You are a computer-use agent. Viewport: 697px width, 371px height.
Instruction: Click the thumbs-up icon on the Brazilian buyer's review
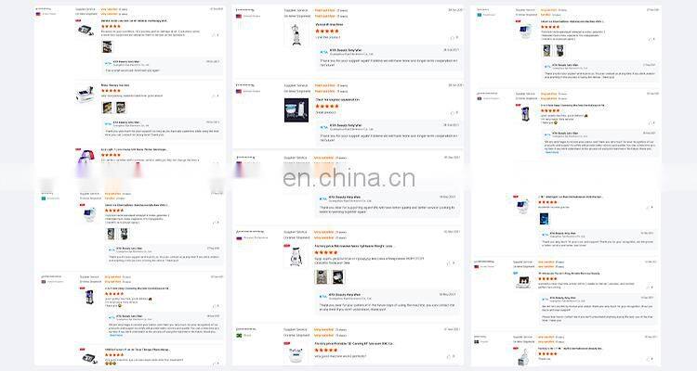449,356
